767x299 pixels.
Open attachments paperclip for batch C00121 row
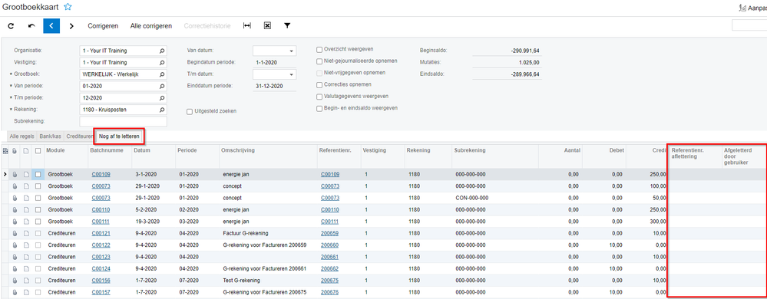[15, 233]
